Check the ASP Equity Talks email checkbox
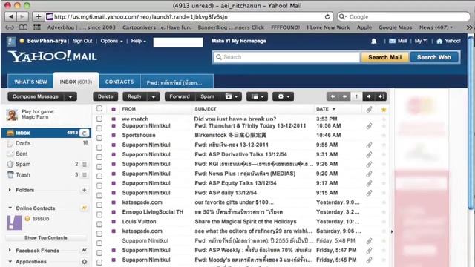Image resolution: width=475 pixels, height=267 pixels. coord(99,185)
